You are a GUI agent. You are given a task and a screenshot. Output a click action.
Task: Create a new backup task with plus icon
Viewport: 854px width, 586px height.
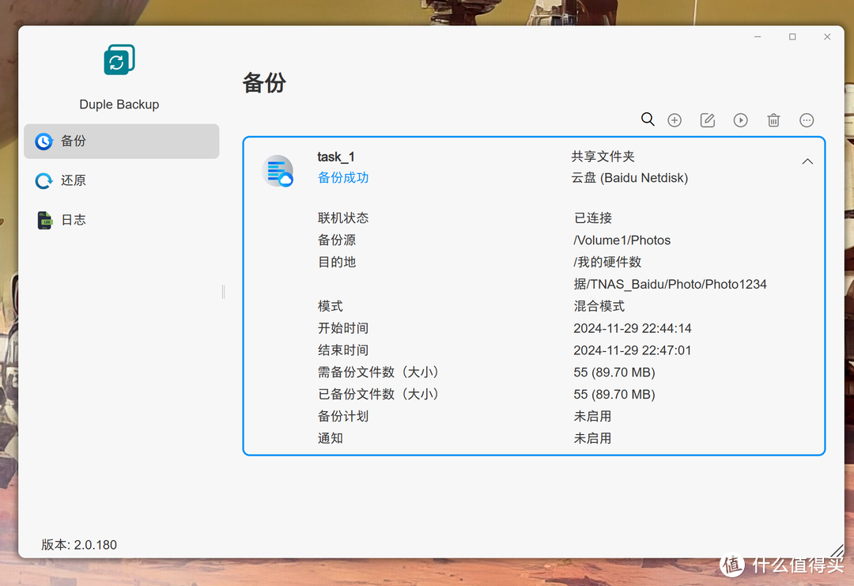[x=675, y=120]
